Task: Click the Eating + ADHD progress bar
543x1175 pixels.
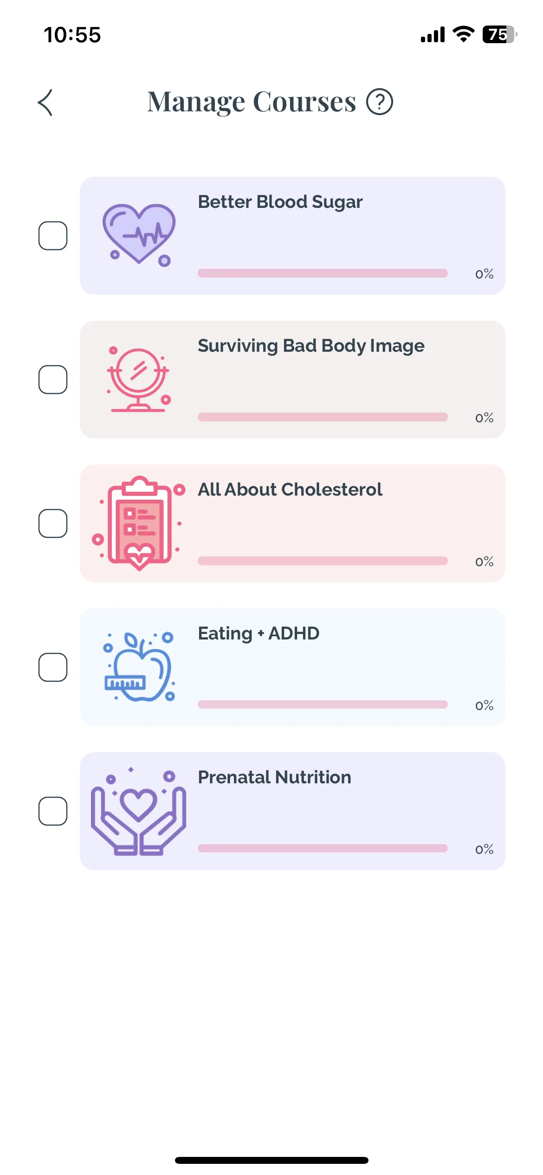Action: (x=323, y=704)
